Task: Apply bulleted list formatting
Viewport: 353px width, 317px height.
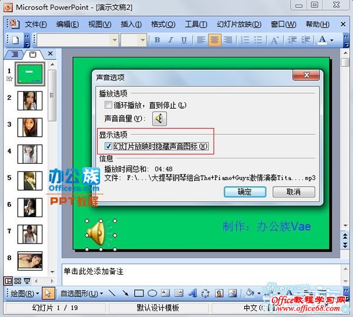Action: click(258, 40)
